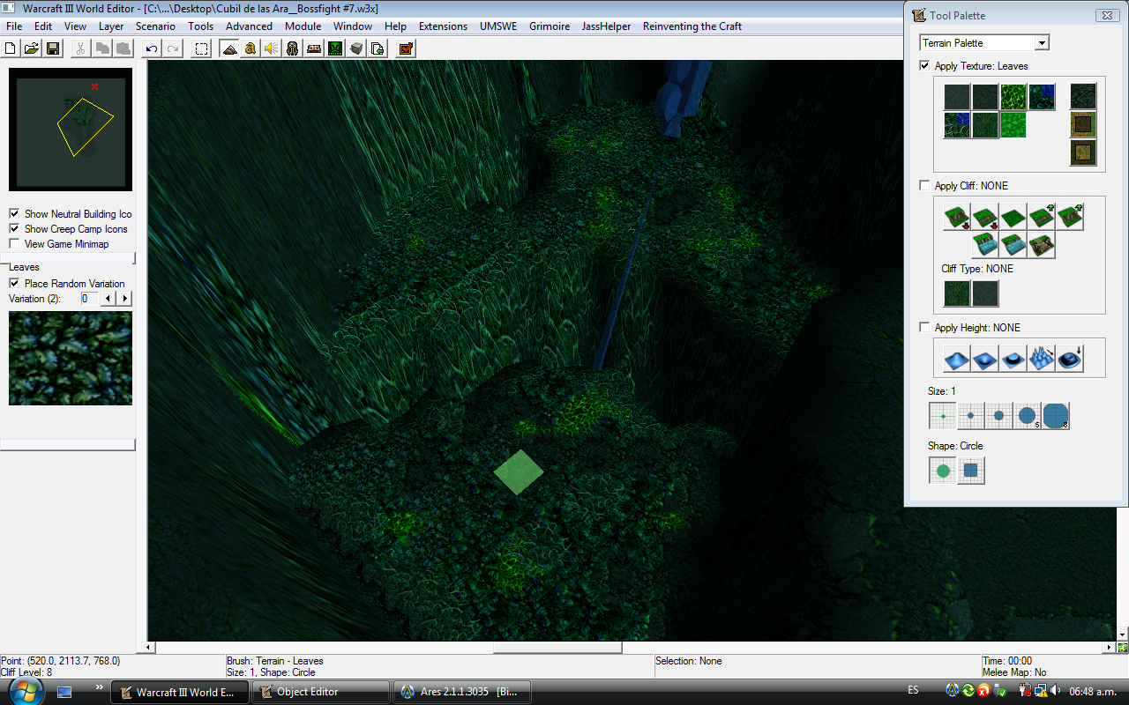The width and height of the screenshot is (1129, 705).
Task: Save the map using the floppy disk icon
Action: click(52, 48)
